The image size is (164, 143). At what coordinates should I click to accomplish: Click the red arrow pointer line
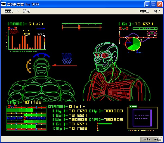click(64, 65)
